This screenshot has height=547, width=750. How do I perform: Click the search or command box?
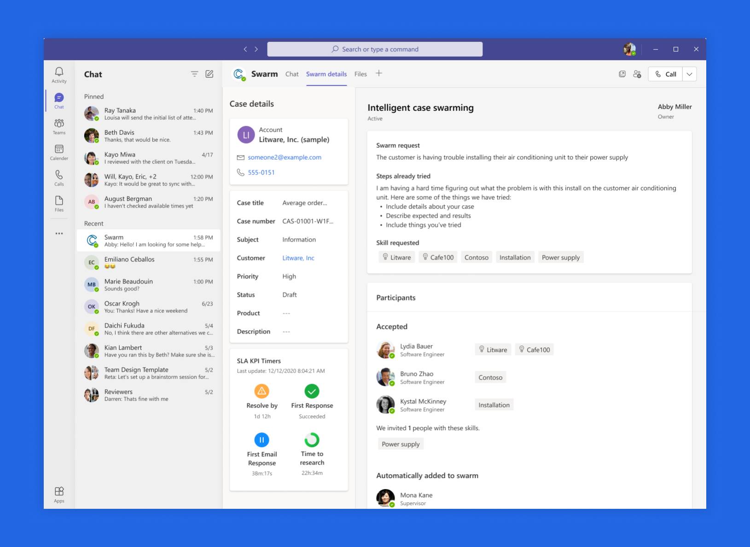click(375, 49)
